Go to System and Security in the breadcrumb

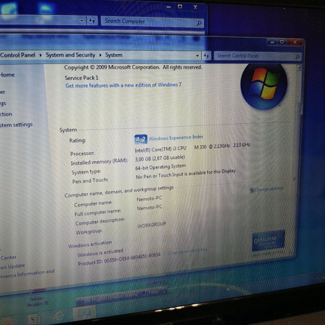coord(70,55)
